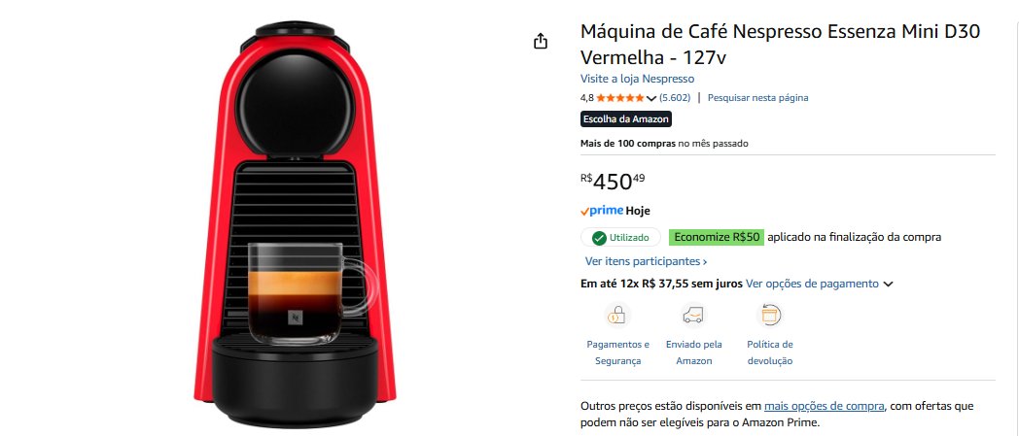
Task: Click Pagamentos e Segurança text link
Action: coord(617,352)
